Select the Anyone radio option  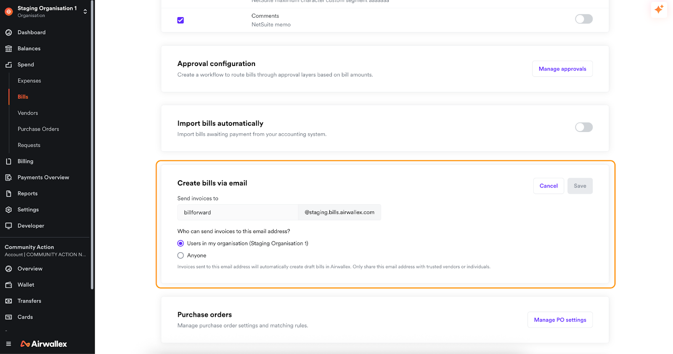pos(180,256)
